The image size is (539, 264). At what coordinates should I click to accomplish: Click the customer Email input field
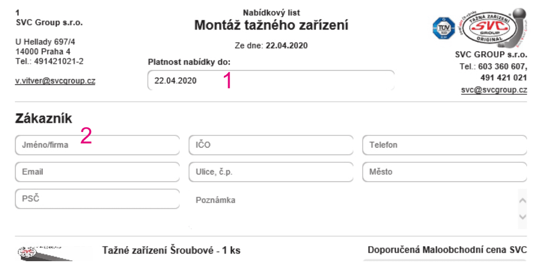click(x=97, y=172)
